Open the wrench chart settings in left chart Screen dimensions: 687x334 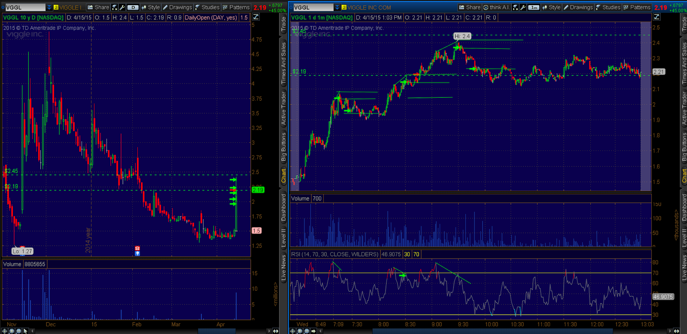pyautogui.click(x=122, y=7)
